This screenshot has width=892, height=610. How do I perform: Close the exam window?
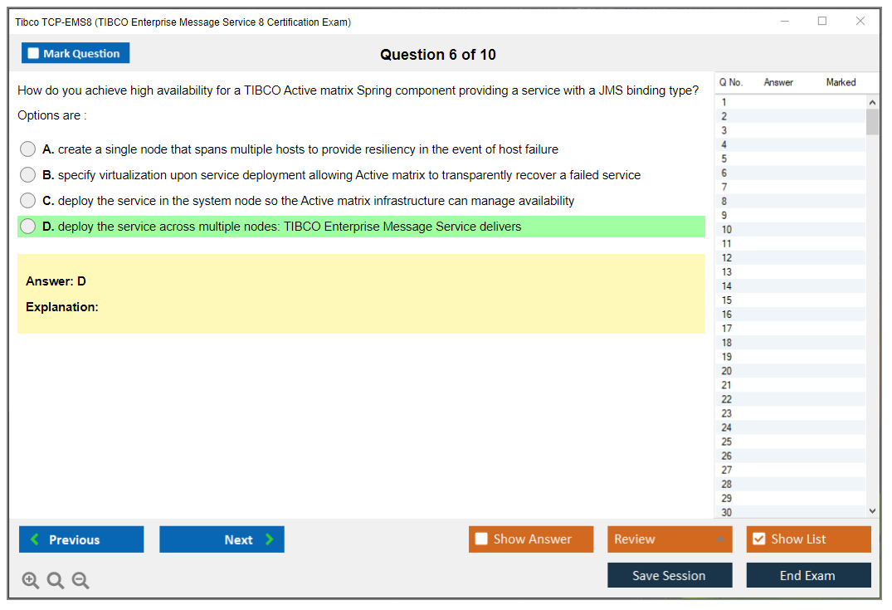(860, 22)
